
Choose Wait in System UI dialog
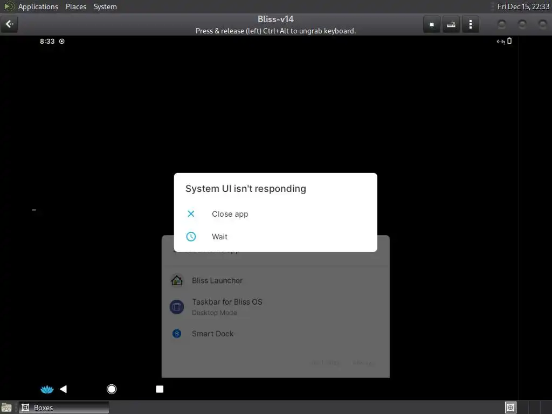coord(275,237)
